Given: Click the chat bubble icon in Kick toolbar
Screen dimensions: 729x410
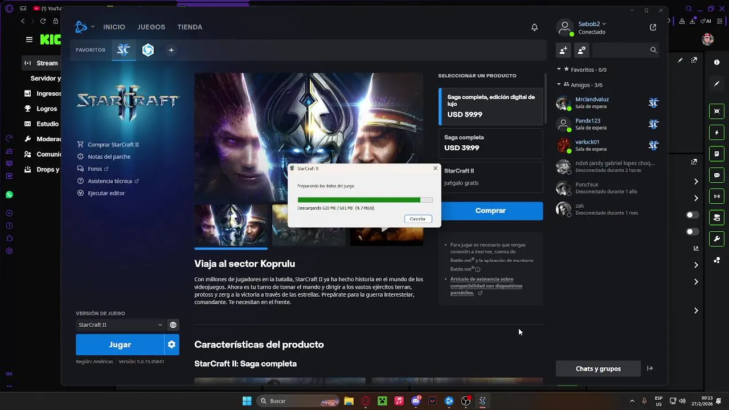Looking at the screenshot, I should [717, 175].
